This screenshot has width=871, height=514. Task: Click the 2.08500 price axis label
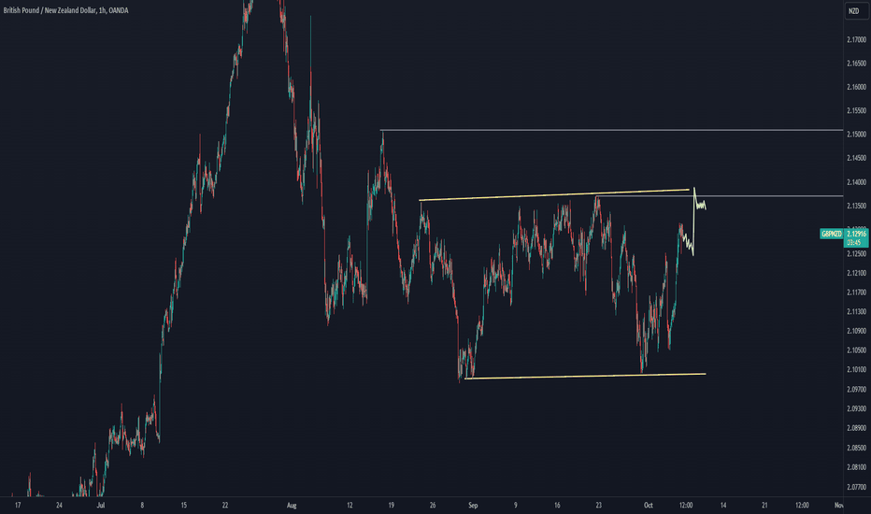pos(856,448)
